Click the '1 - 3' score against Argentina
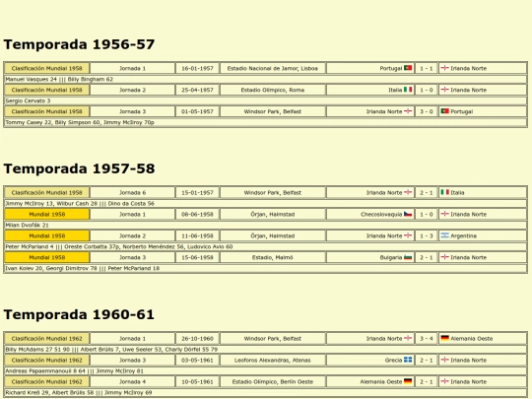532x399 pixels. [x=427, y=235]
